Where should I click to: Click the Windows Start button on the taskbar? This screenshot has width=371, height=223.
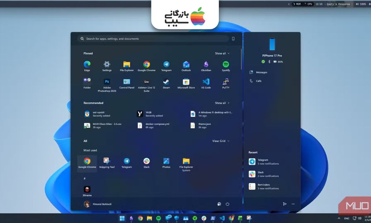(122, 218)
